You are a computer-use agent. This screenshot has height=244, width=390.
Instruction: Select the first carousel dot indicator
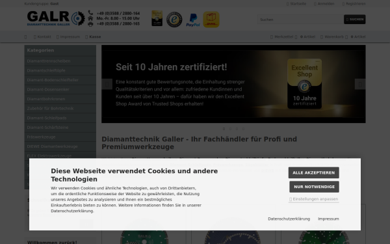tap(224, 129)
